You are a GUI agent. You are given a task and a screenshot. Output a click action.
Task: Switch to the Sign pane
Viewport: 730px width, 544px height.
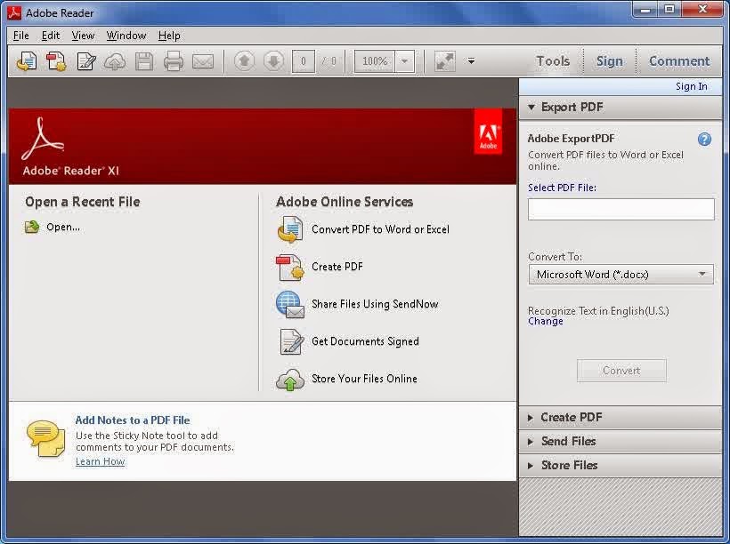609,61
